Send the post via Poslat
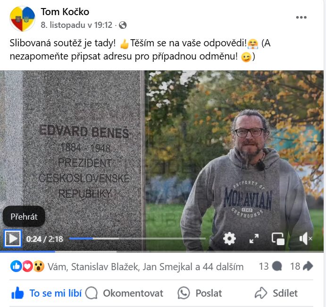The width and height of the screenshot is (326, 307). (x=200, y=293)
